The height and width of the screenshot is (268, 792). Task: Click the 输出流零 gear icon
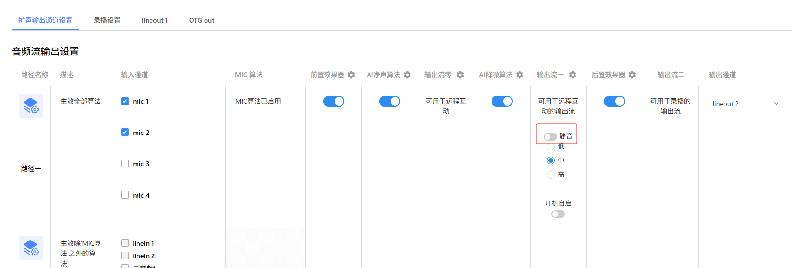460,75
